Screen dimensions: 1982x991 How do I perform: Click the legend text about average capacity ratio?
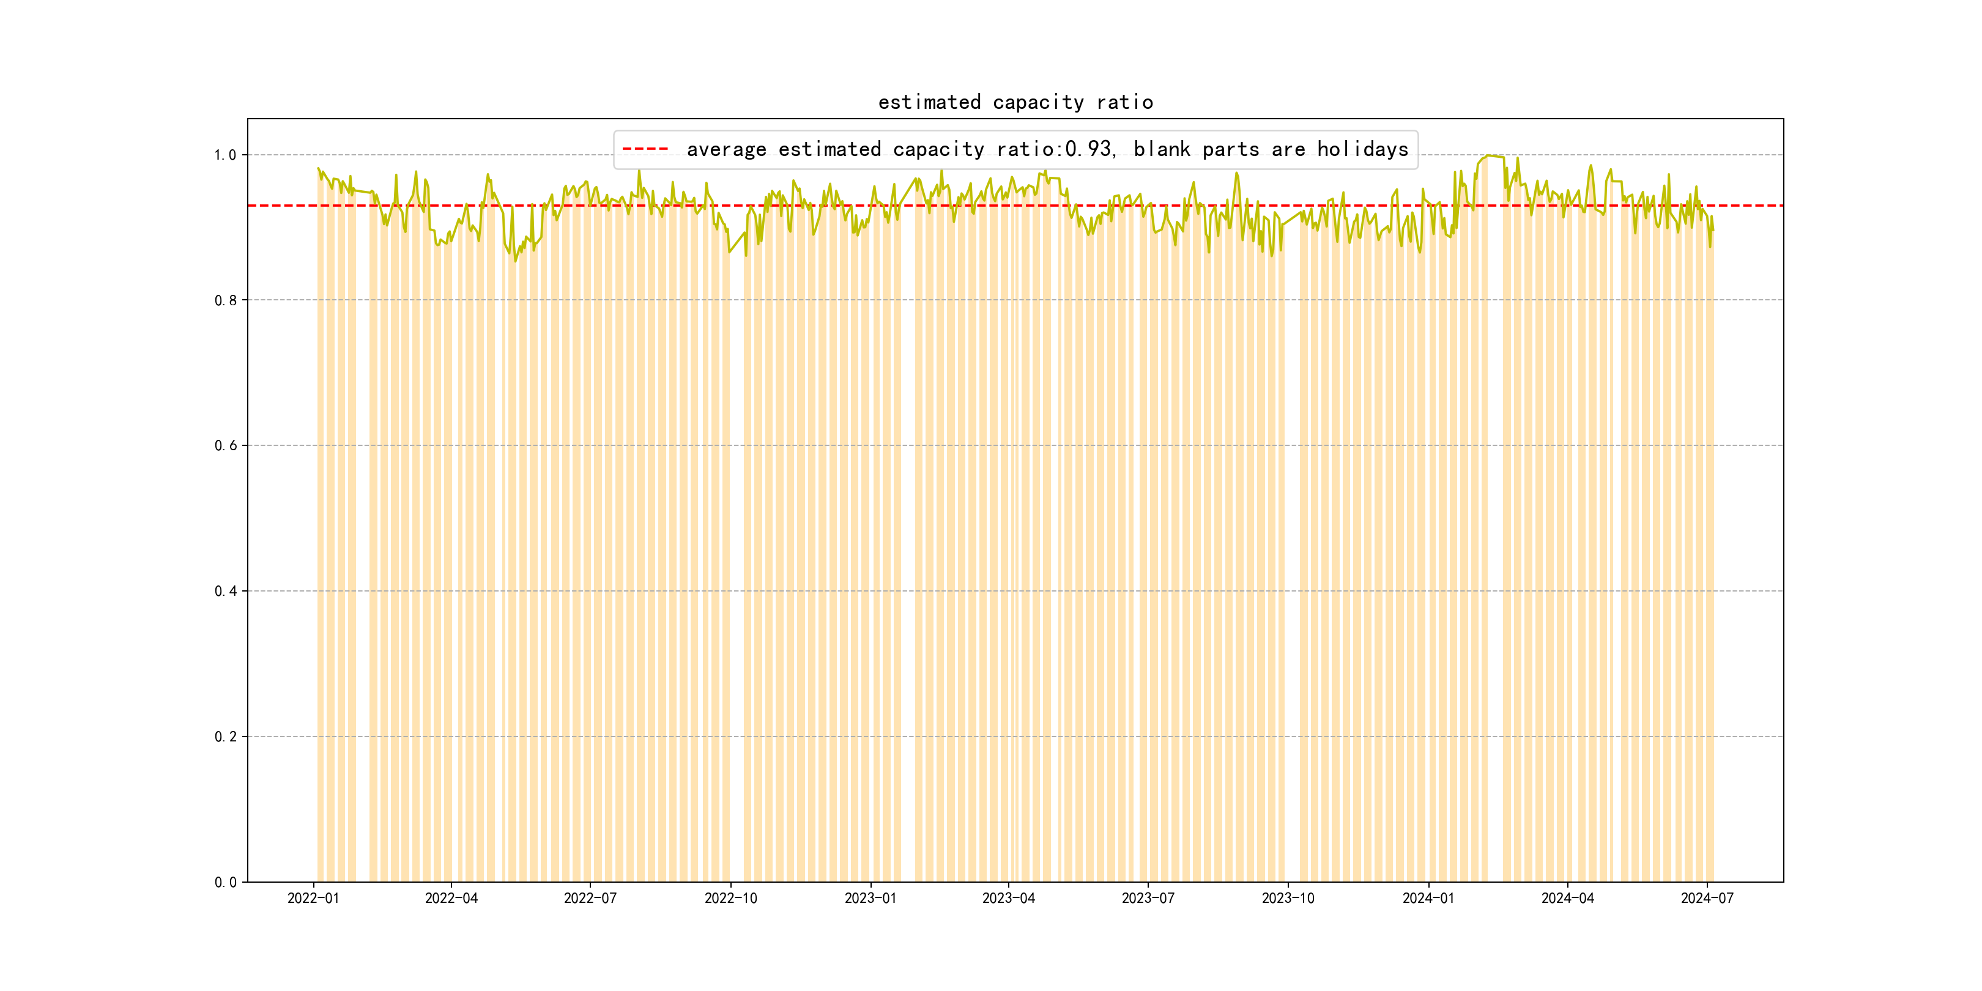point(1047,149)
